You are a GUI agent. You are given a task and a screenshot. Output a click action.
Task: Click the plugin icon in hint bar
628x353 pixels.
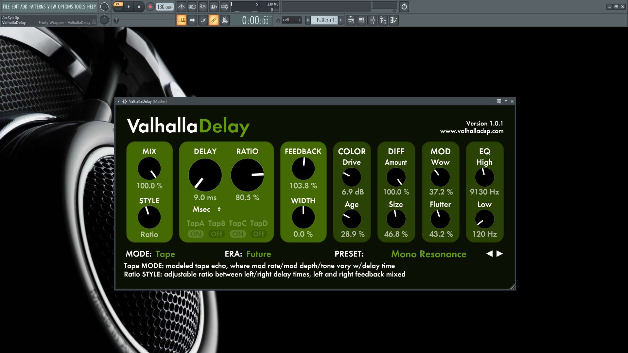tap(94, 22)
